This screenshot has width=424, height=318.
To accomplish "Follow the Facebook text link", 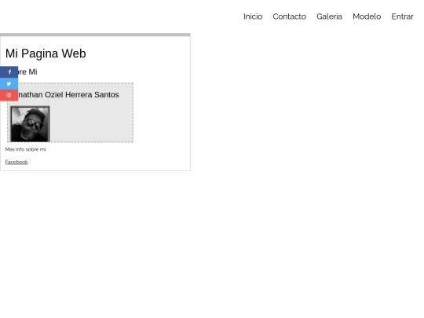I will [16, 162].
